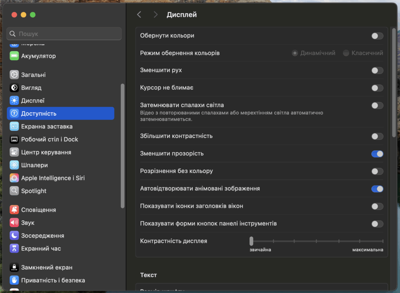Disable the Зменшити прозорість toggle
The width and height of the screenshot is (400, 293).
(377, 154)
